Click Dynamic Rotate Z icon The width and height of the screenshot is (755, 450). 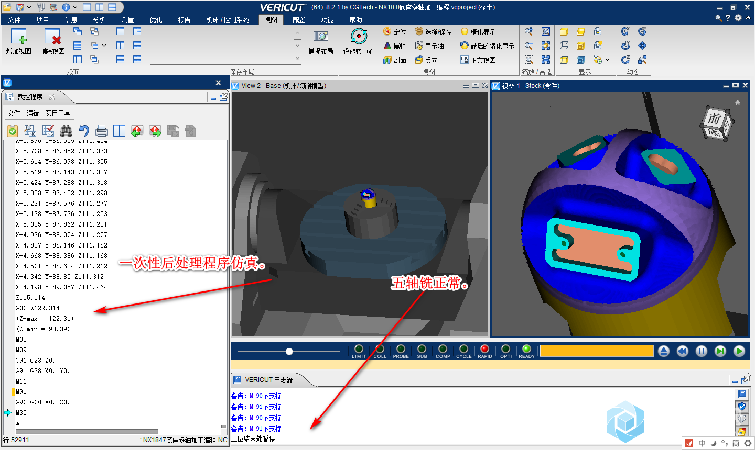(x=625, y=60)
